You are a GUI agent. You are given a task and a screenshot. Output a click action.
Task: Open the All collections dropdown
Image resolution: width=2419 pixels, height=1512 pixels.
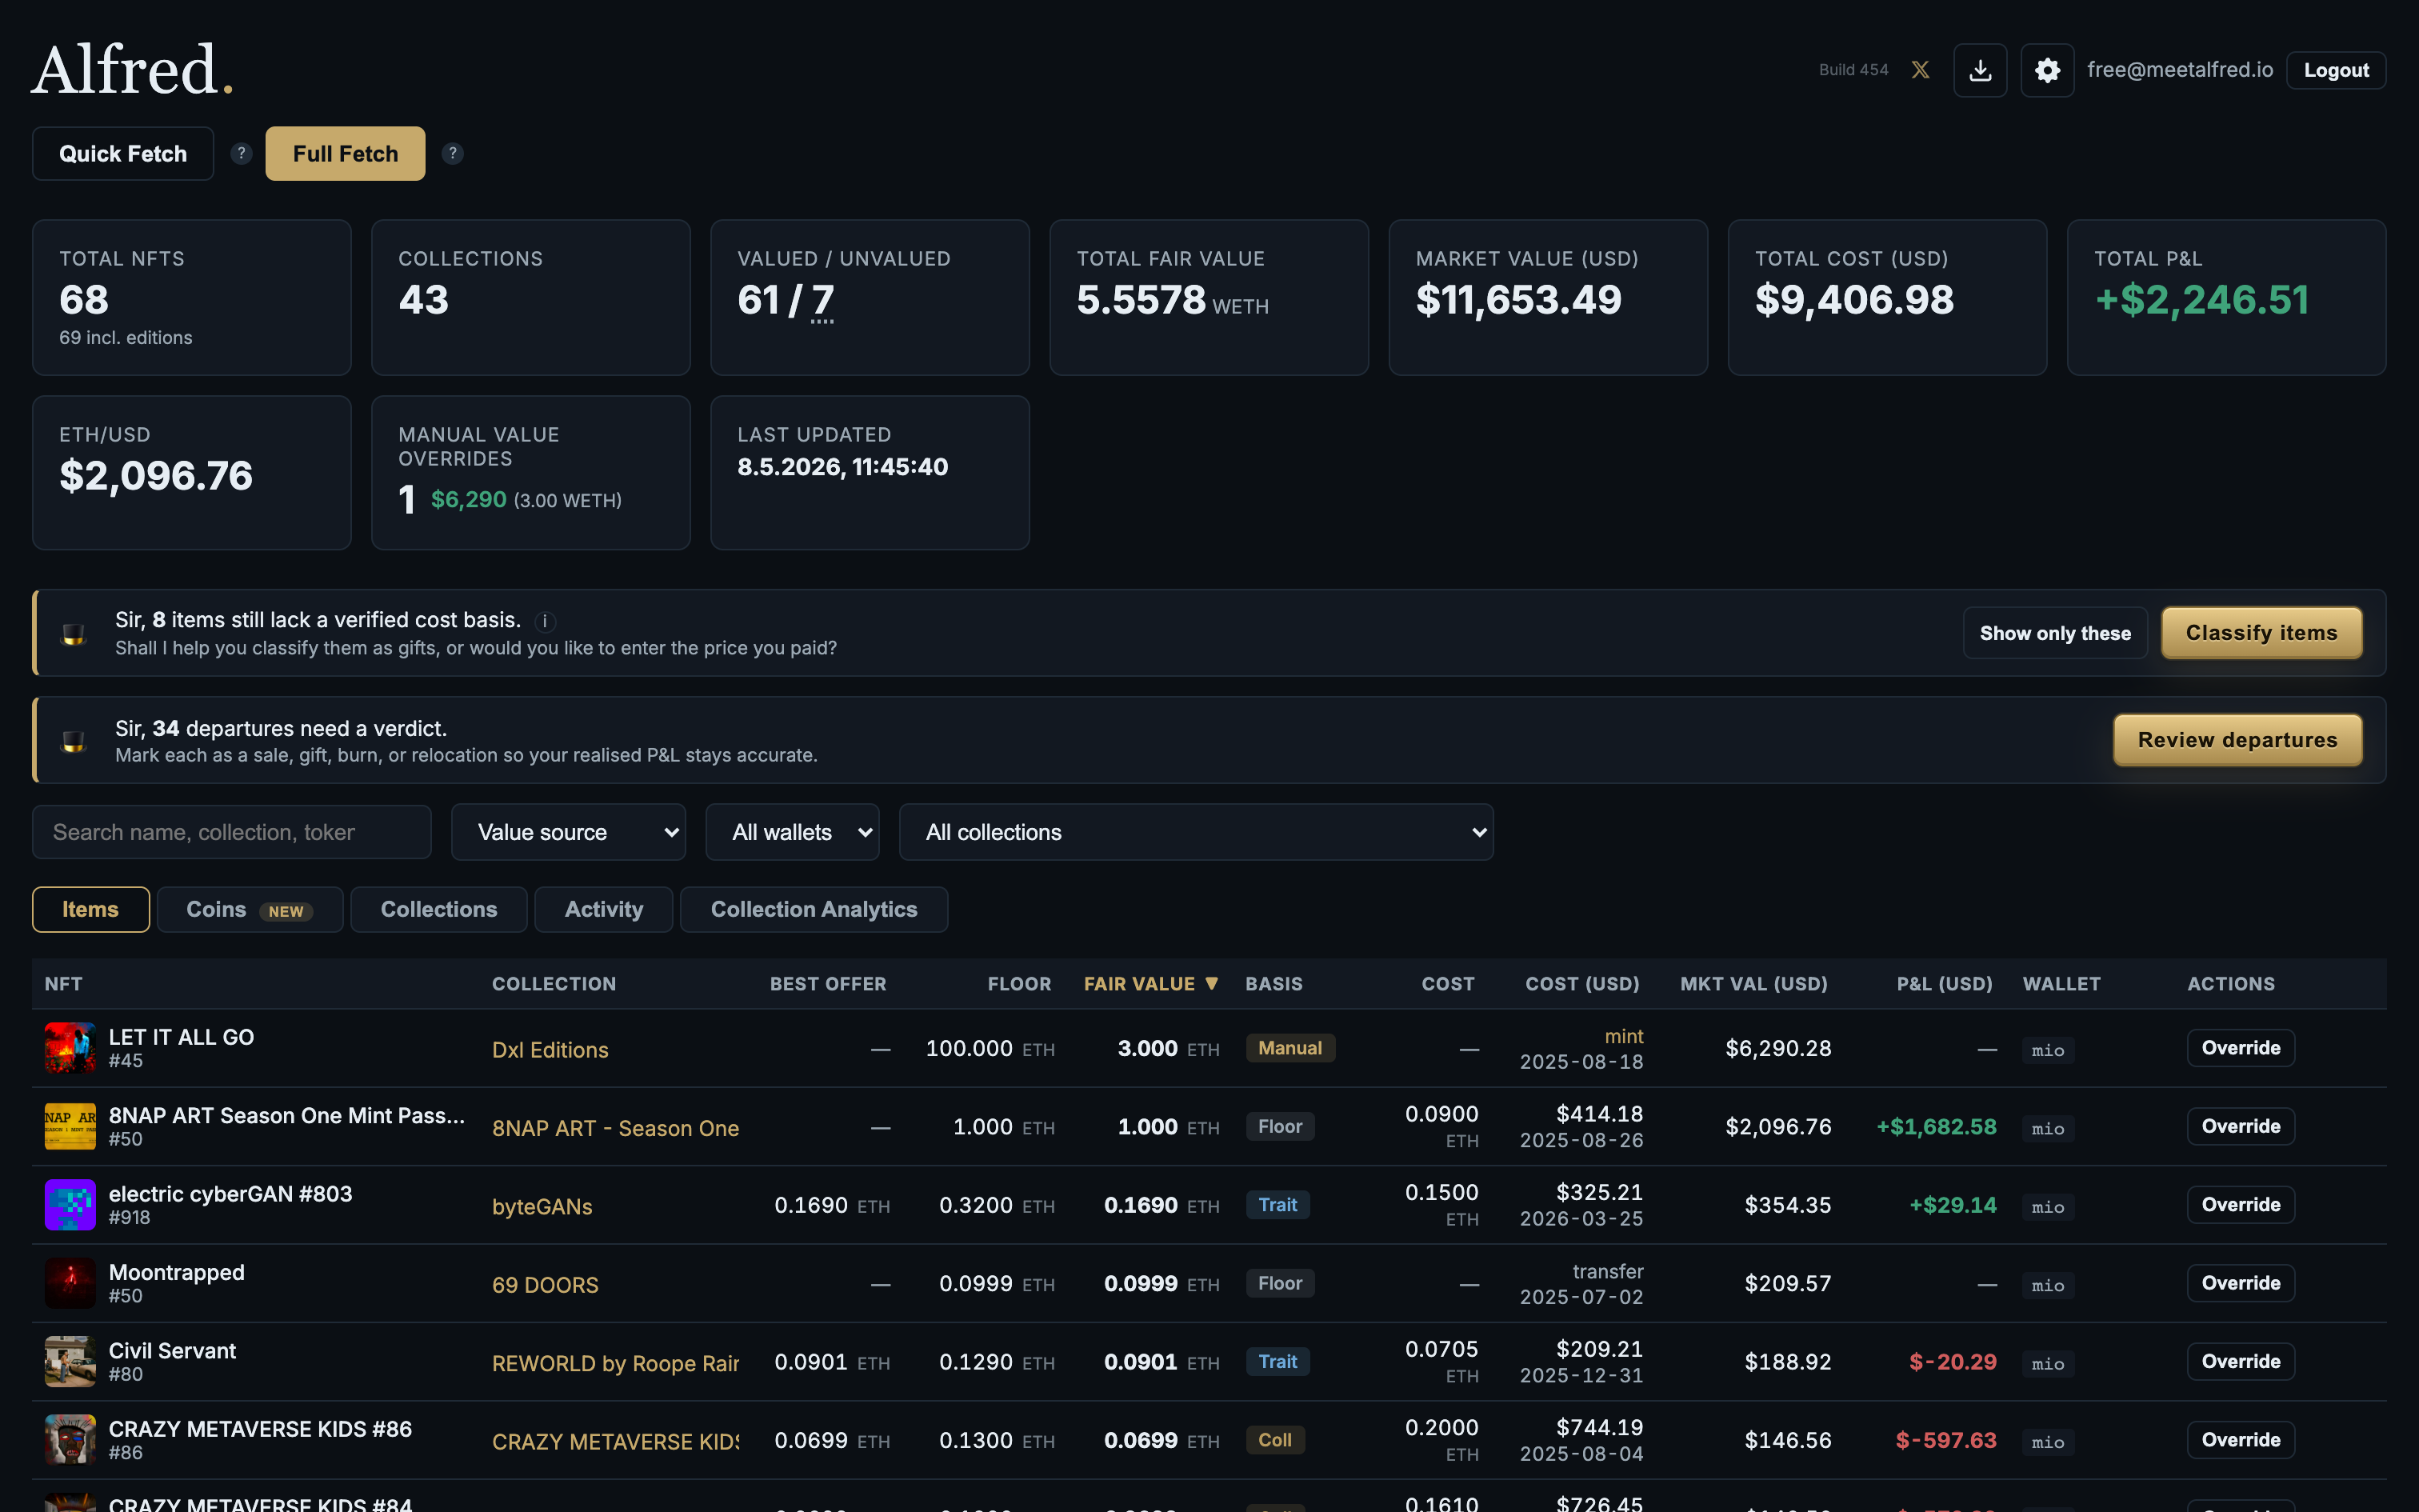[1197, 832]
